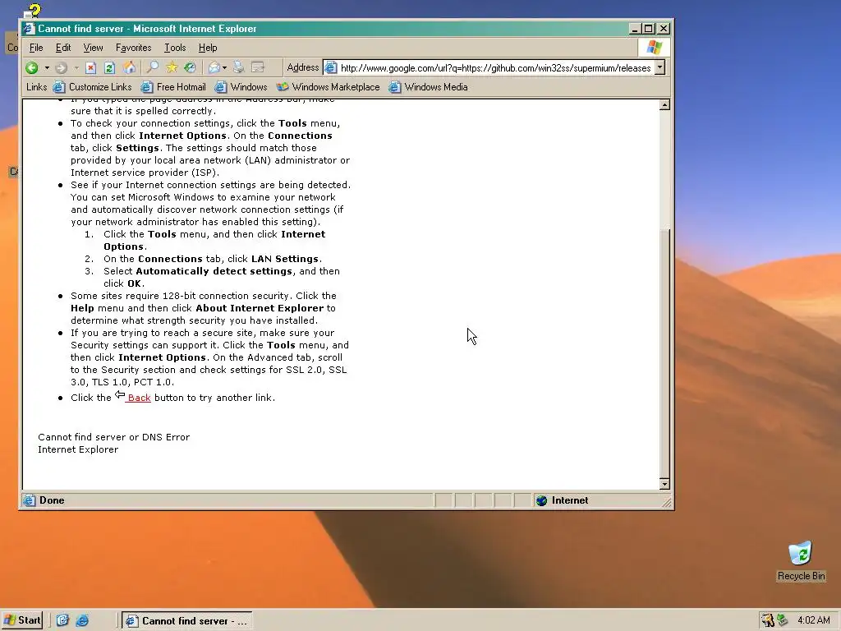Click the page icon beside Done in status bar

click(x=30, y=500)
